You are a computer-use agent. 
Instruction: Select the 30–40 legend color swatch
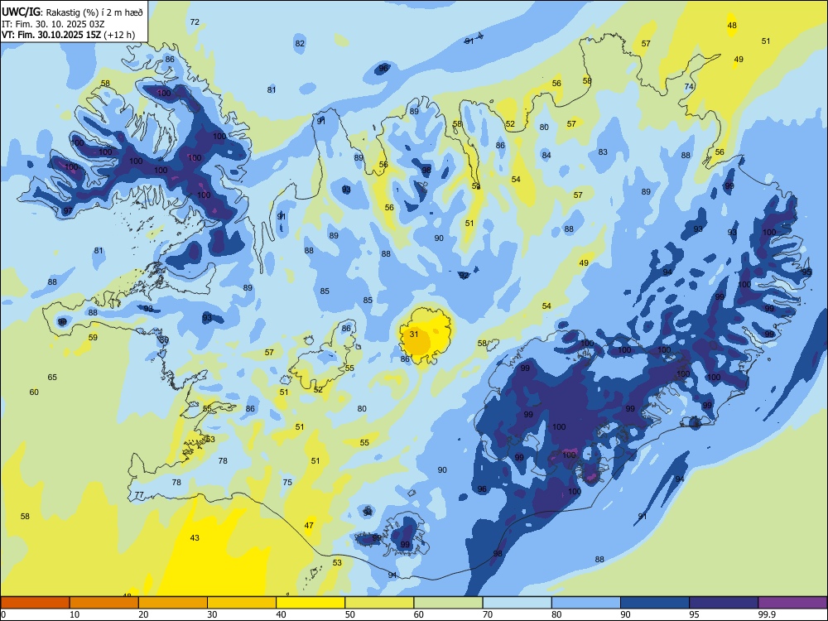[x=242, y=603]
